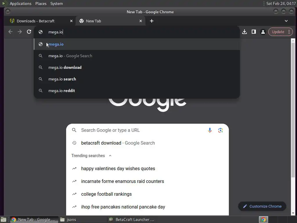Choose the mega.io URL suggestion
The image size is (297, 223).
137,44
